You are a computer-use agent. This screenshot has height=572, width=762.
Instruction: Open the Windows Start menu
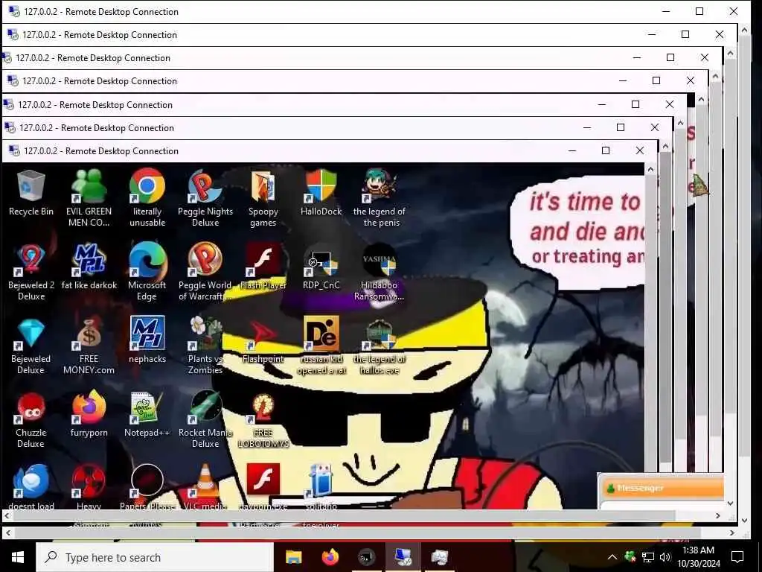(18, 557)
